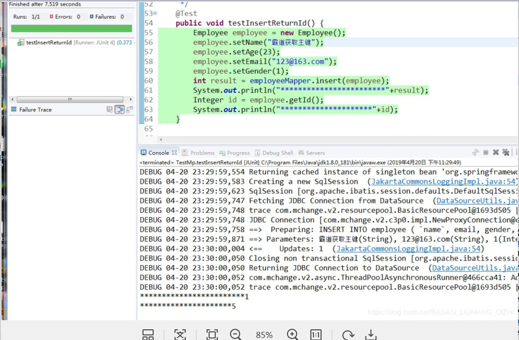Click the JUnit panel horizontal scrollbar thumb
Screen dimensions: 519x340
point(70,99)
